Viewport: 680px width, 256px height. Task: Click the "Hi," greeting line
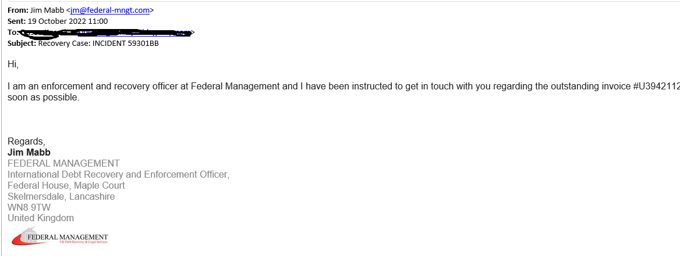[13, 64]
